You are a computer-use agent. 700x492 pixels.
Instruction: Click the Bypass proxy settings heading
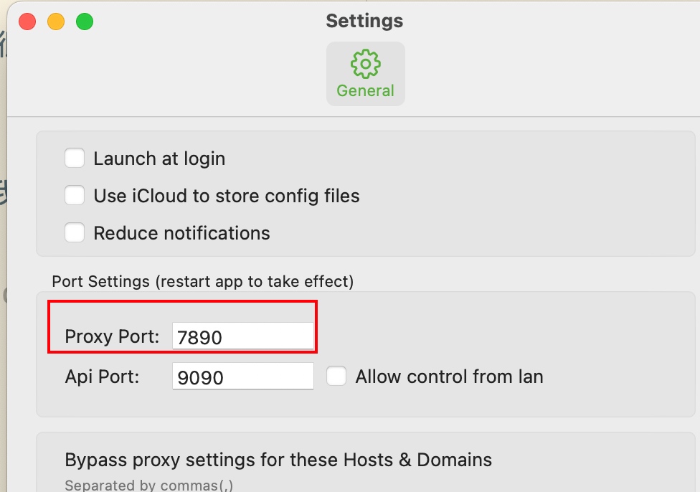pos(278,459)
